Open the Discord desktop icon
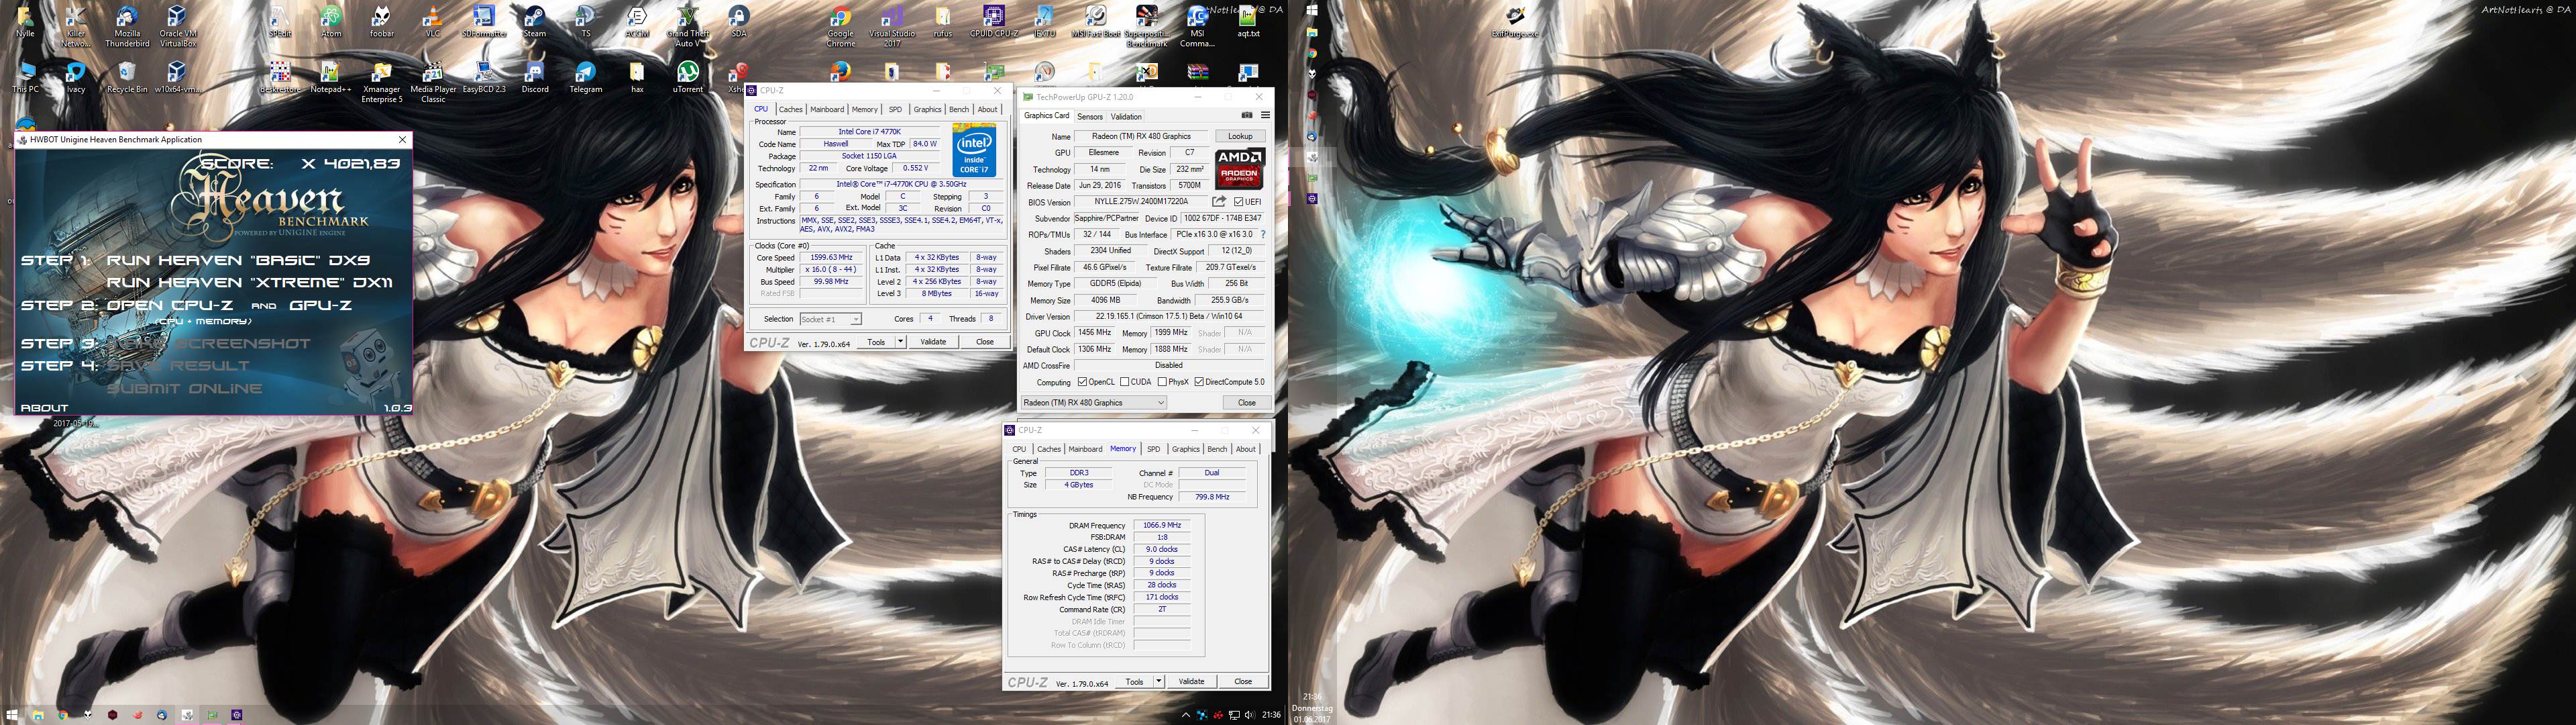The height and width of the screenshot is (725, 2576). (535, 76)
